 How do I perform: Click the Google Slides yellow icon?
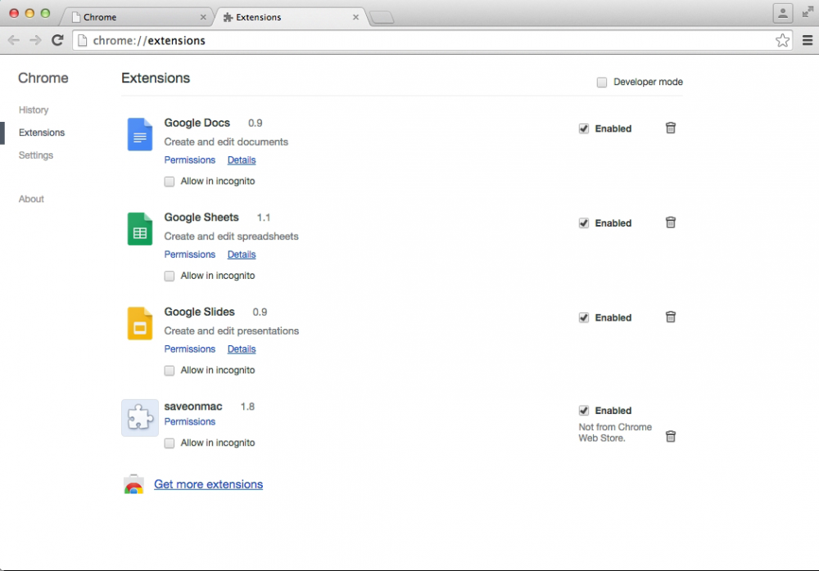pyautogui.click(x=140, y=323)
